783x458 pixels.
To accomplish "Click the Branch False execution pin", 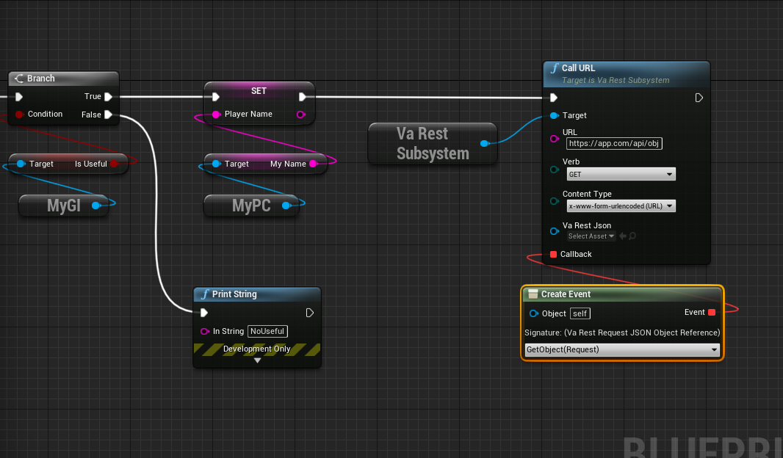I will tap(109, 114).
